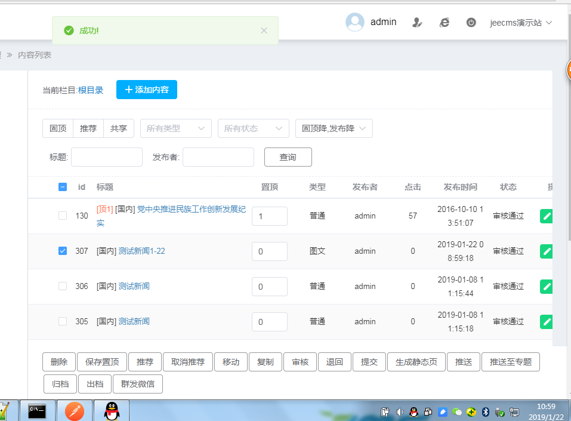This screenshot has width=571, height=421.
Task: Click green edit icon for row 307
Action: (546, 251)
